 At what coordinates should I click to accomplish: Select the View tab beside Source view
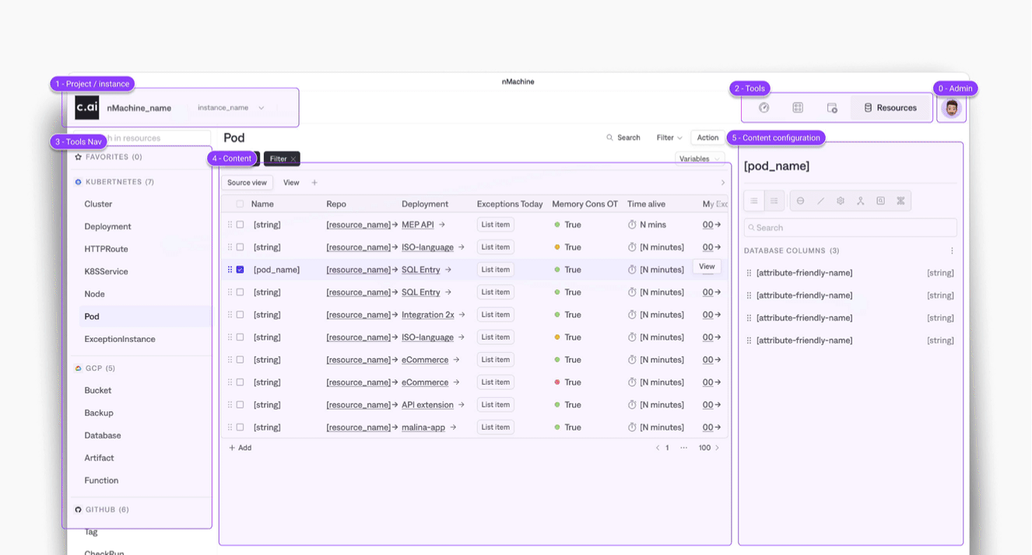(291, 183)
